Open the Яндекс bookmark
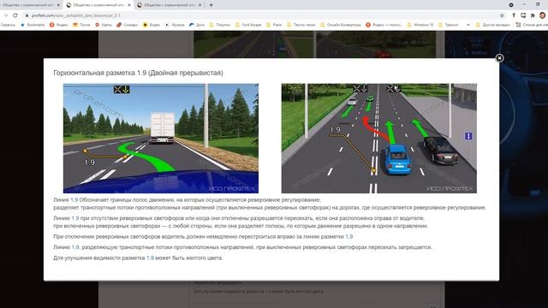The width and height of the screenshot is (548, 308). click(59, 25)
